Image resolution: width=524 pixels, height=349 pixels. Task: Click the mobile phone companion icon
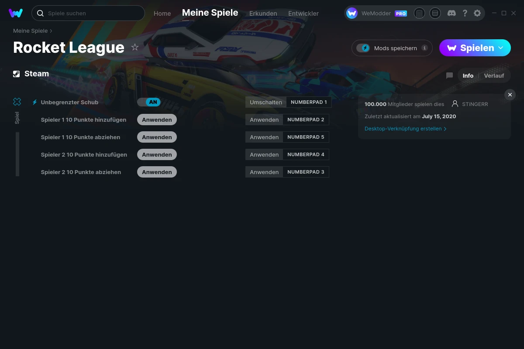tap(419, 13)
